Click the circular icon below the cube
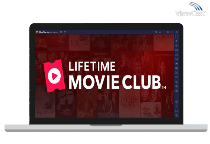The image size is (210, 144). point(177,91)
